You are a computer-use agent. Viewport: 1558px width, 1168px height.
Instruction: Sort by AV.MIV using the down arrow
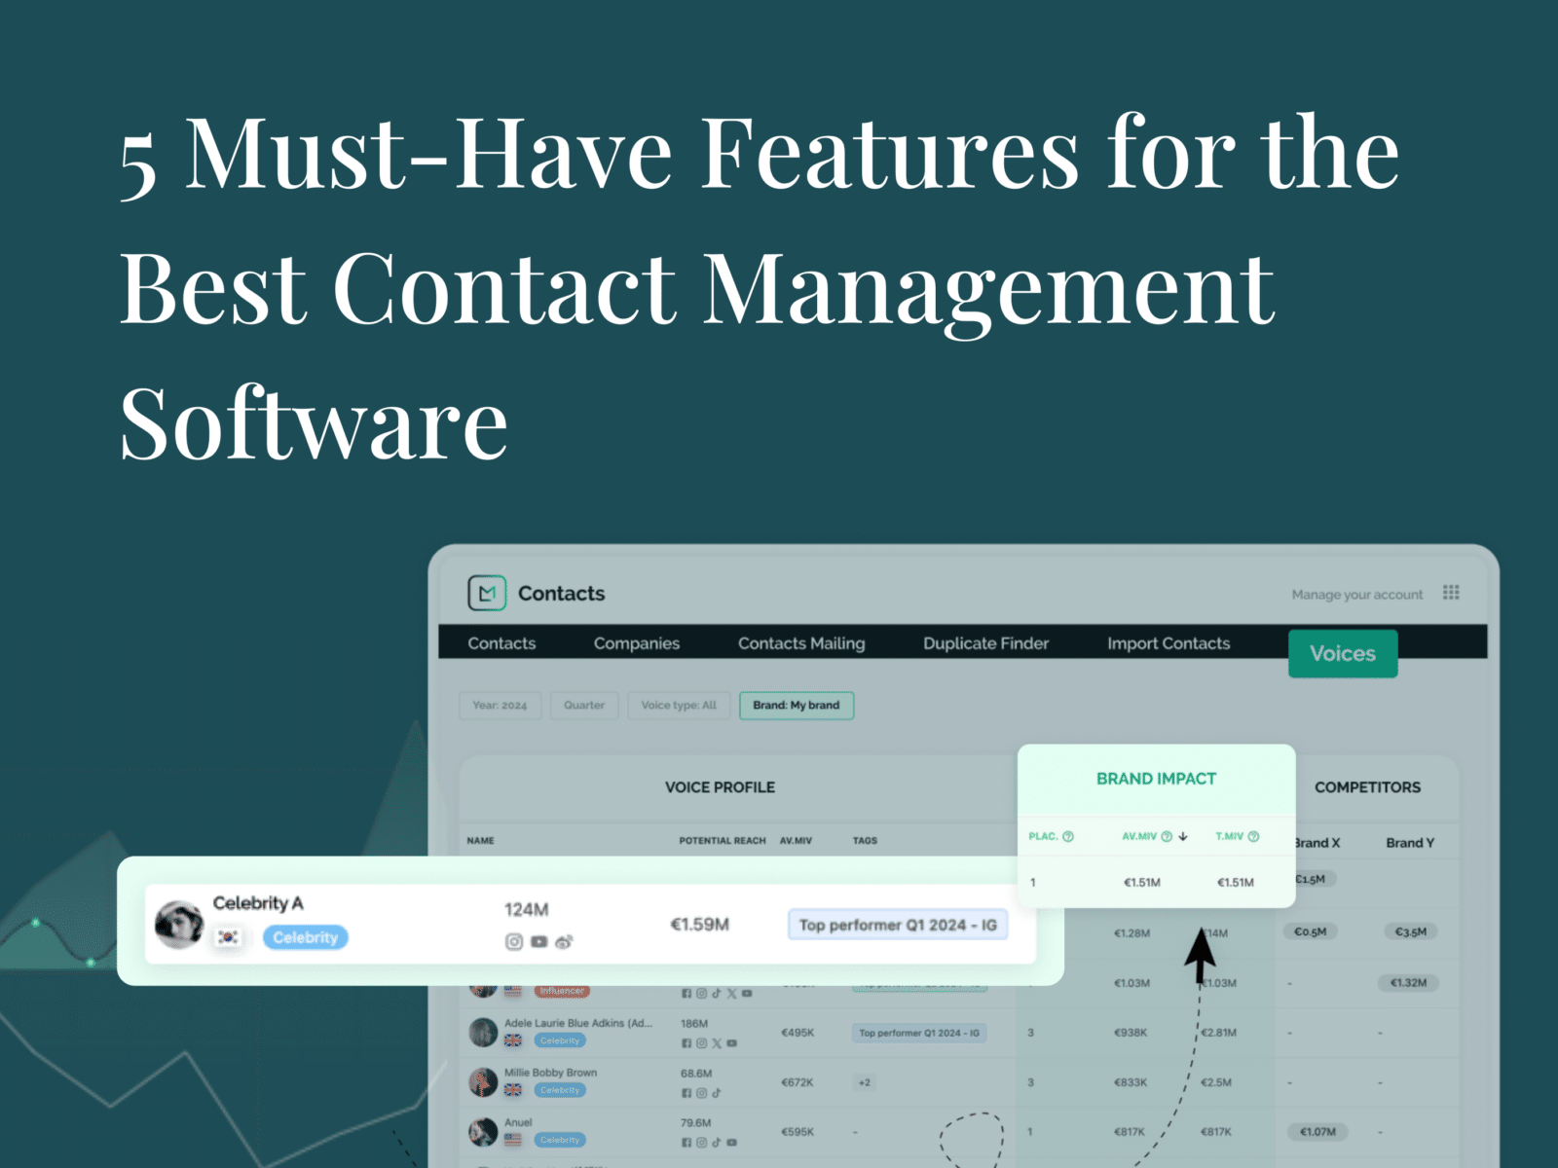[x=1183, y=836]
